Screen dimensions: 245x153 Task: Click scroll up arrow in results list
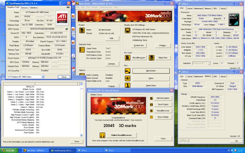pyautogui.click(x=81, y=84)
